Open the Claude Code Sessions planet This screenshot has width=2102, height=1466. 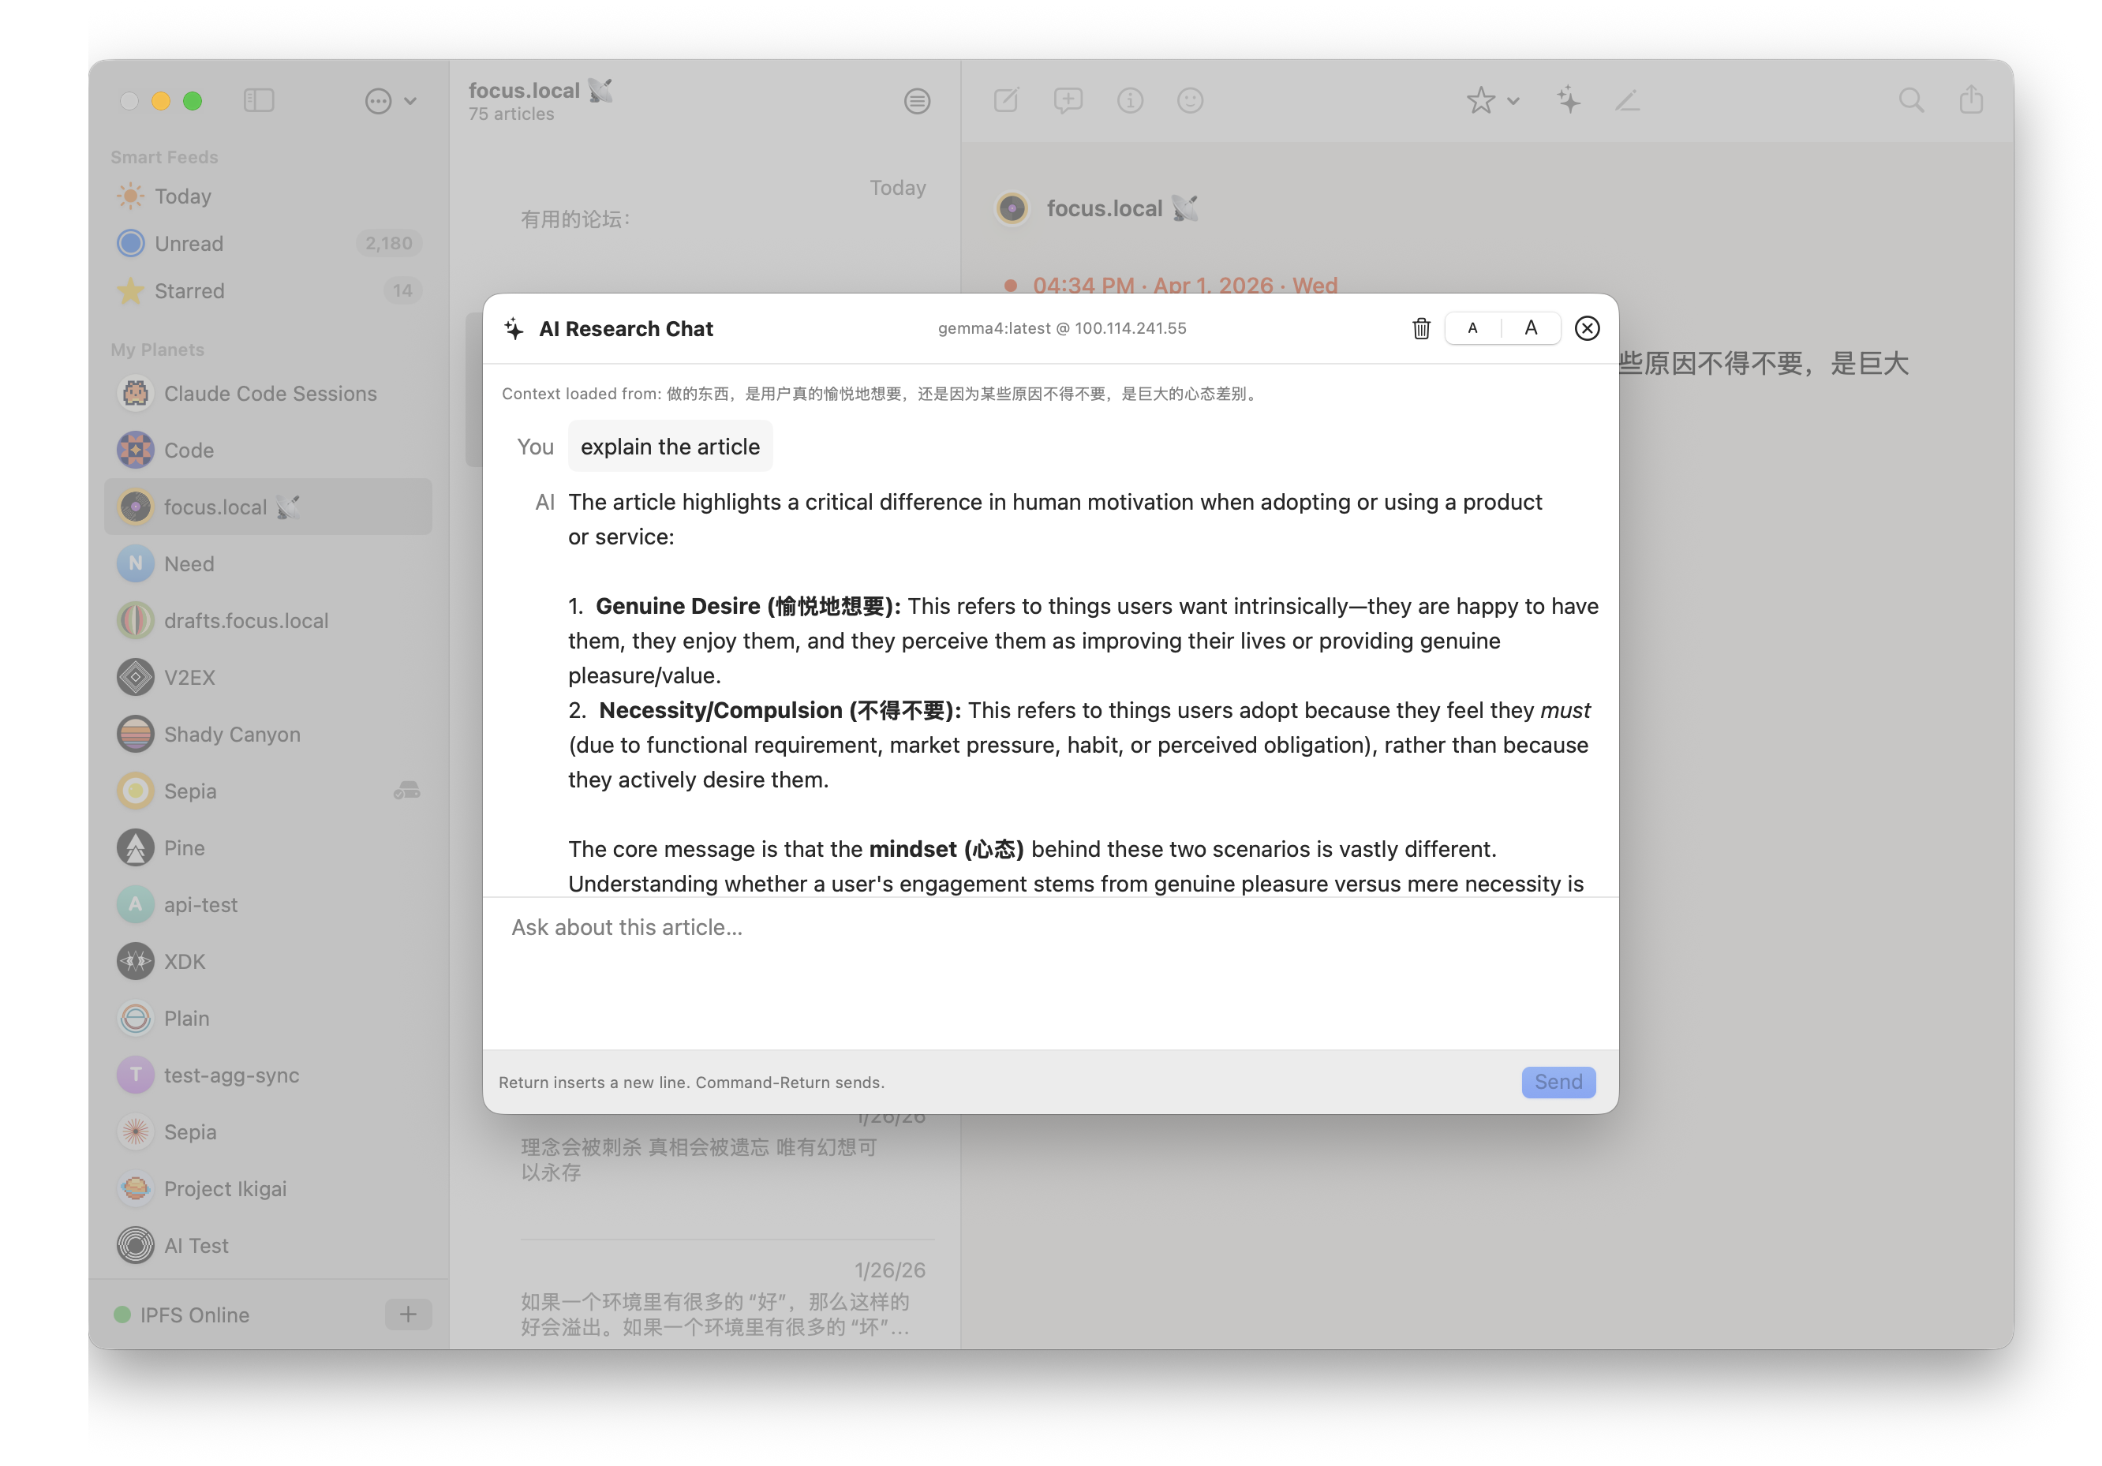269,394
